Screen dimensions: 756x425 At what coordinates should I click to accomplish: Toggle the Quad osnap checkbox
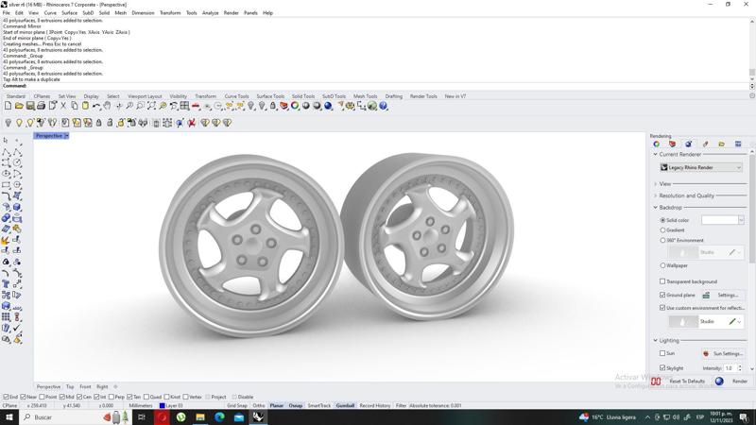[x=146, y=397]
